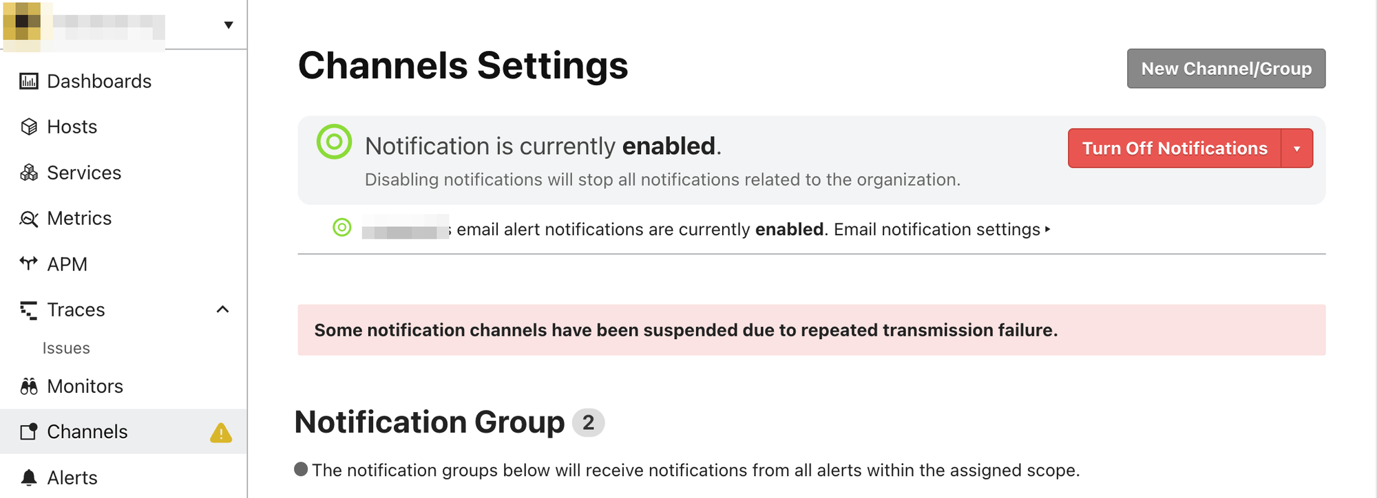Click the Traces icon in sidebar
The width and height of the screenshot is (1377, 498).
29,310
